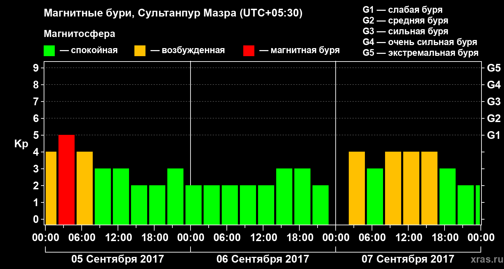
Task: Click the 'G1 — слабая буря' legend line
Action: point(403,10)
